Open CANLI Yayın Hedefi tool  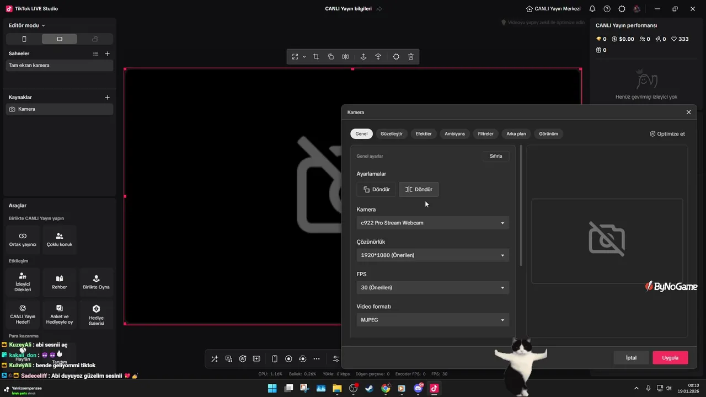23,314
